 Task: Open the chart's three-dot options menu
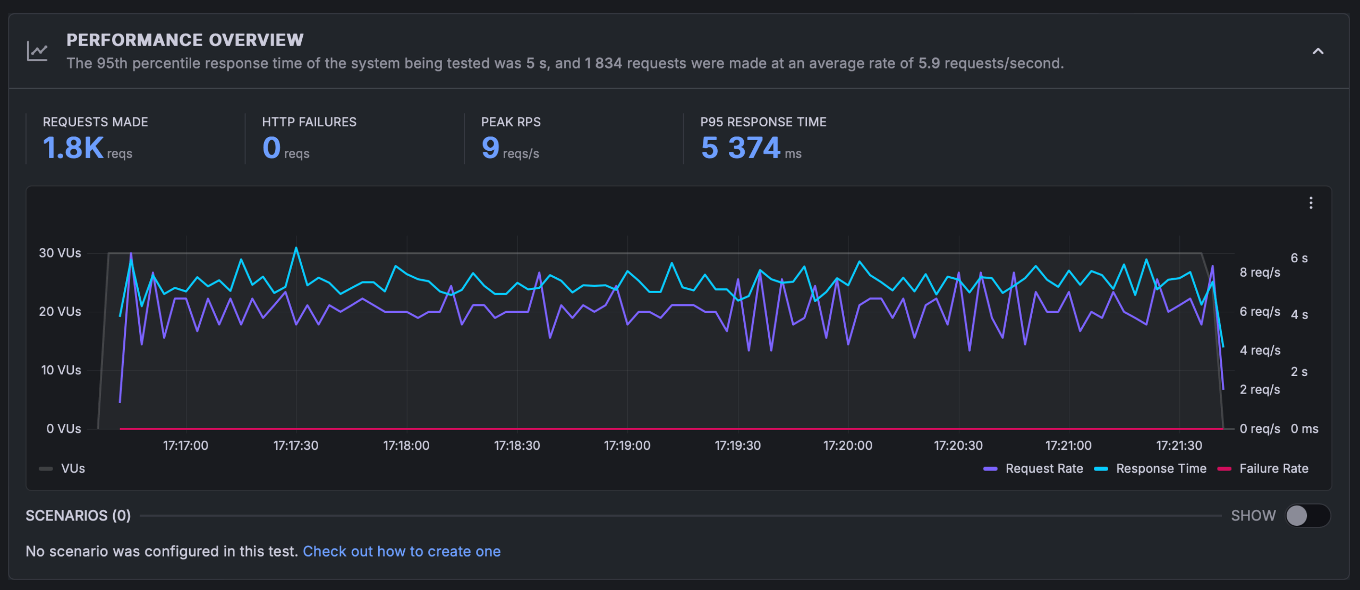[1311, 202]
